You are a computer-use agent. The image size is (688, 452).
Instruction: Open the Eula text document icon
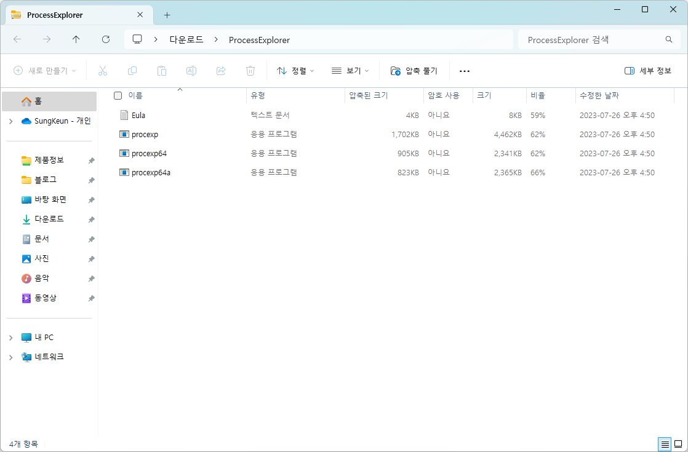point(124,115)
